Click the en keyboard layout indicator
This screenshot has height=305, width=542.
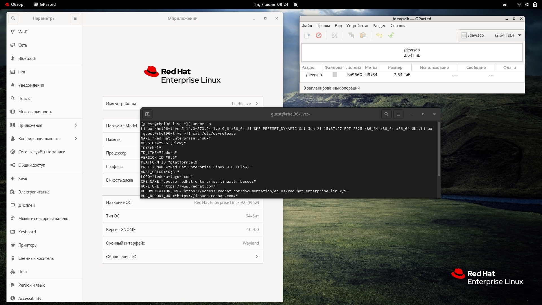point(505,5)
